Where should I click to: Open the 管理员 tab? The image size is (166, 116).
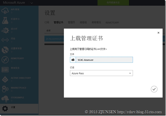click(71, 22)
